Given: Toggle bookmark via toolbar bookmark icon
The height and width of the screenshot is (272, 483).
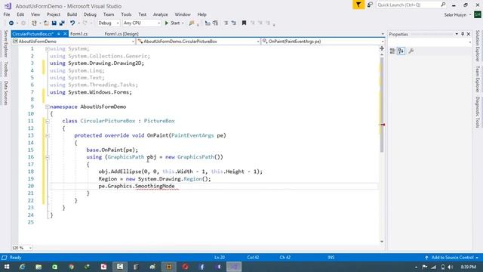Looking at the screenshot, I should point(244,23).
